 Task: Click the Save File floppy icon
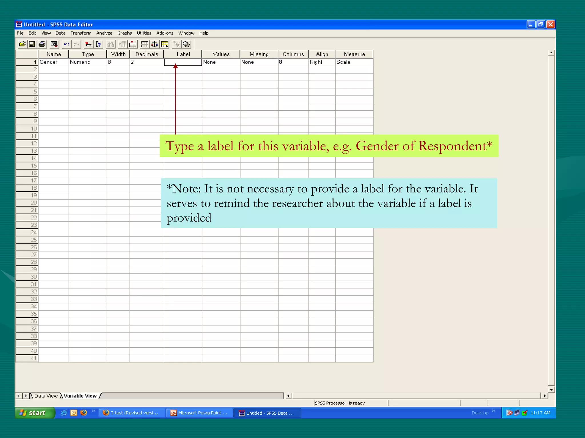tap(32, 44)
